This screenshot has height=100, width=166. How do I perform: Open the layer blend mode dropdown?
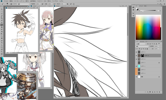(x=142, y=46)
